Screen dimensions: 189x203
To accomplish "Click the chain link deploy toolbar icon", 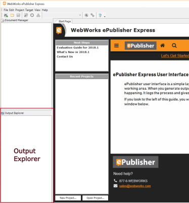I will [92, 15].
